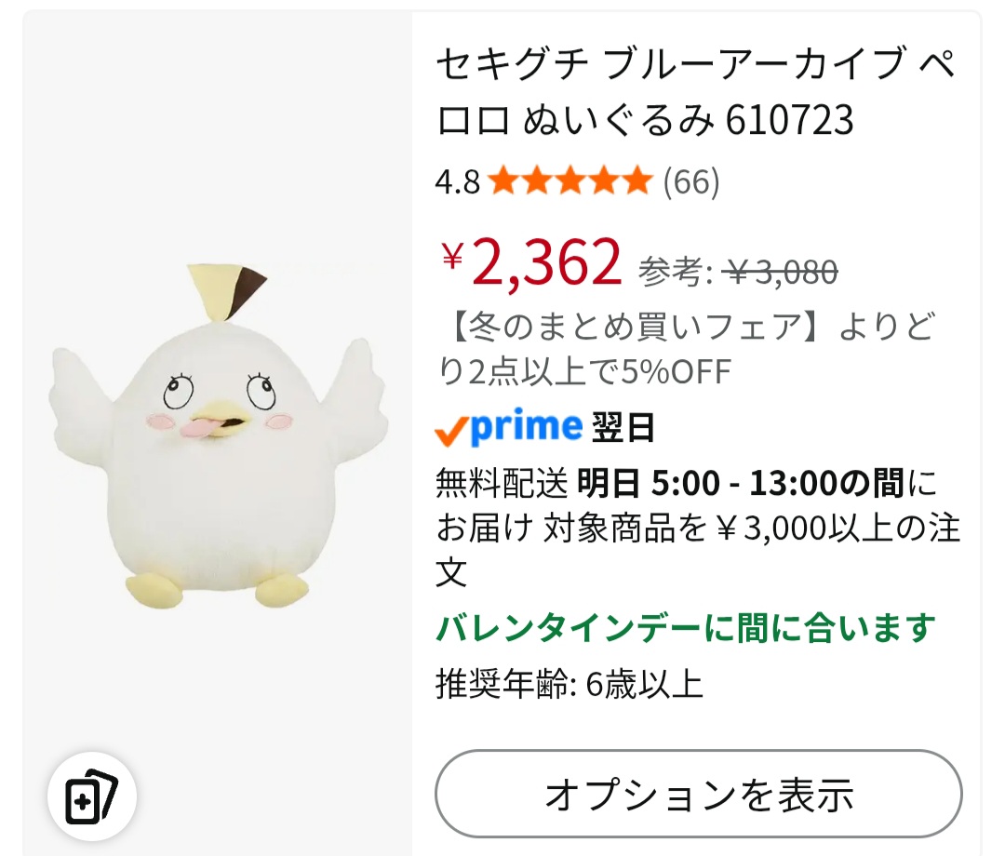The height and width of the screenshot is (856, 1005).
Task: Open the Peroro plush product image
Action: [218, 435]
